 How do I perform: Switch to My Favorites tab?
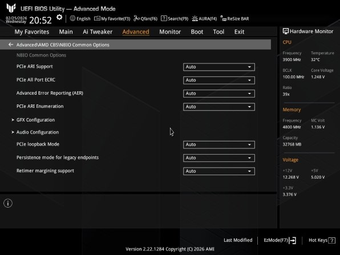click(32, 31)
